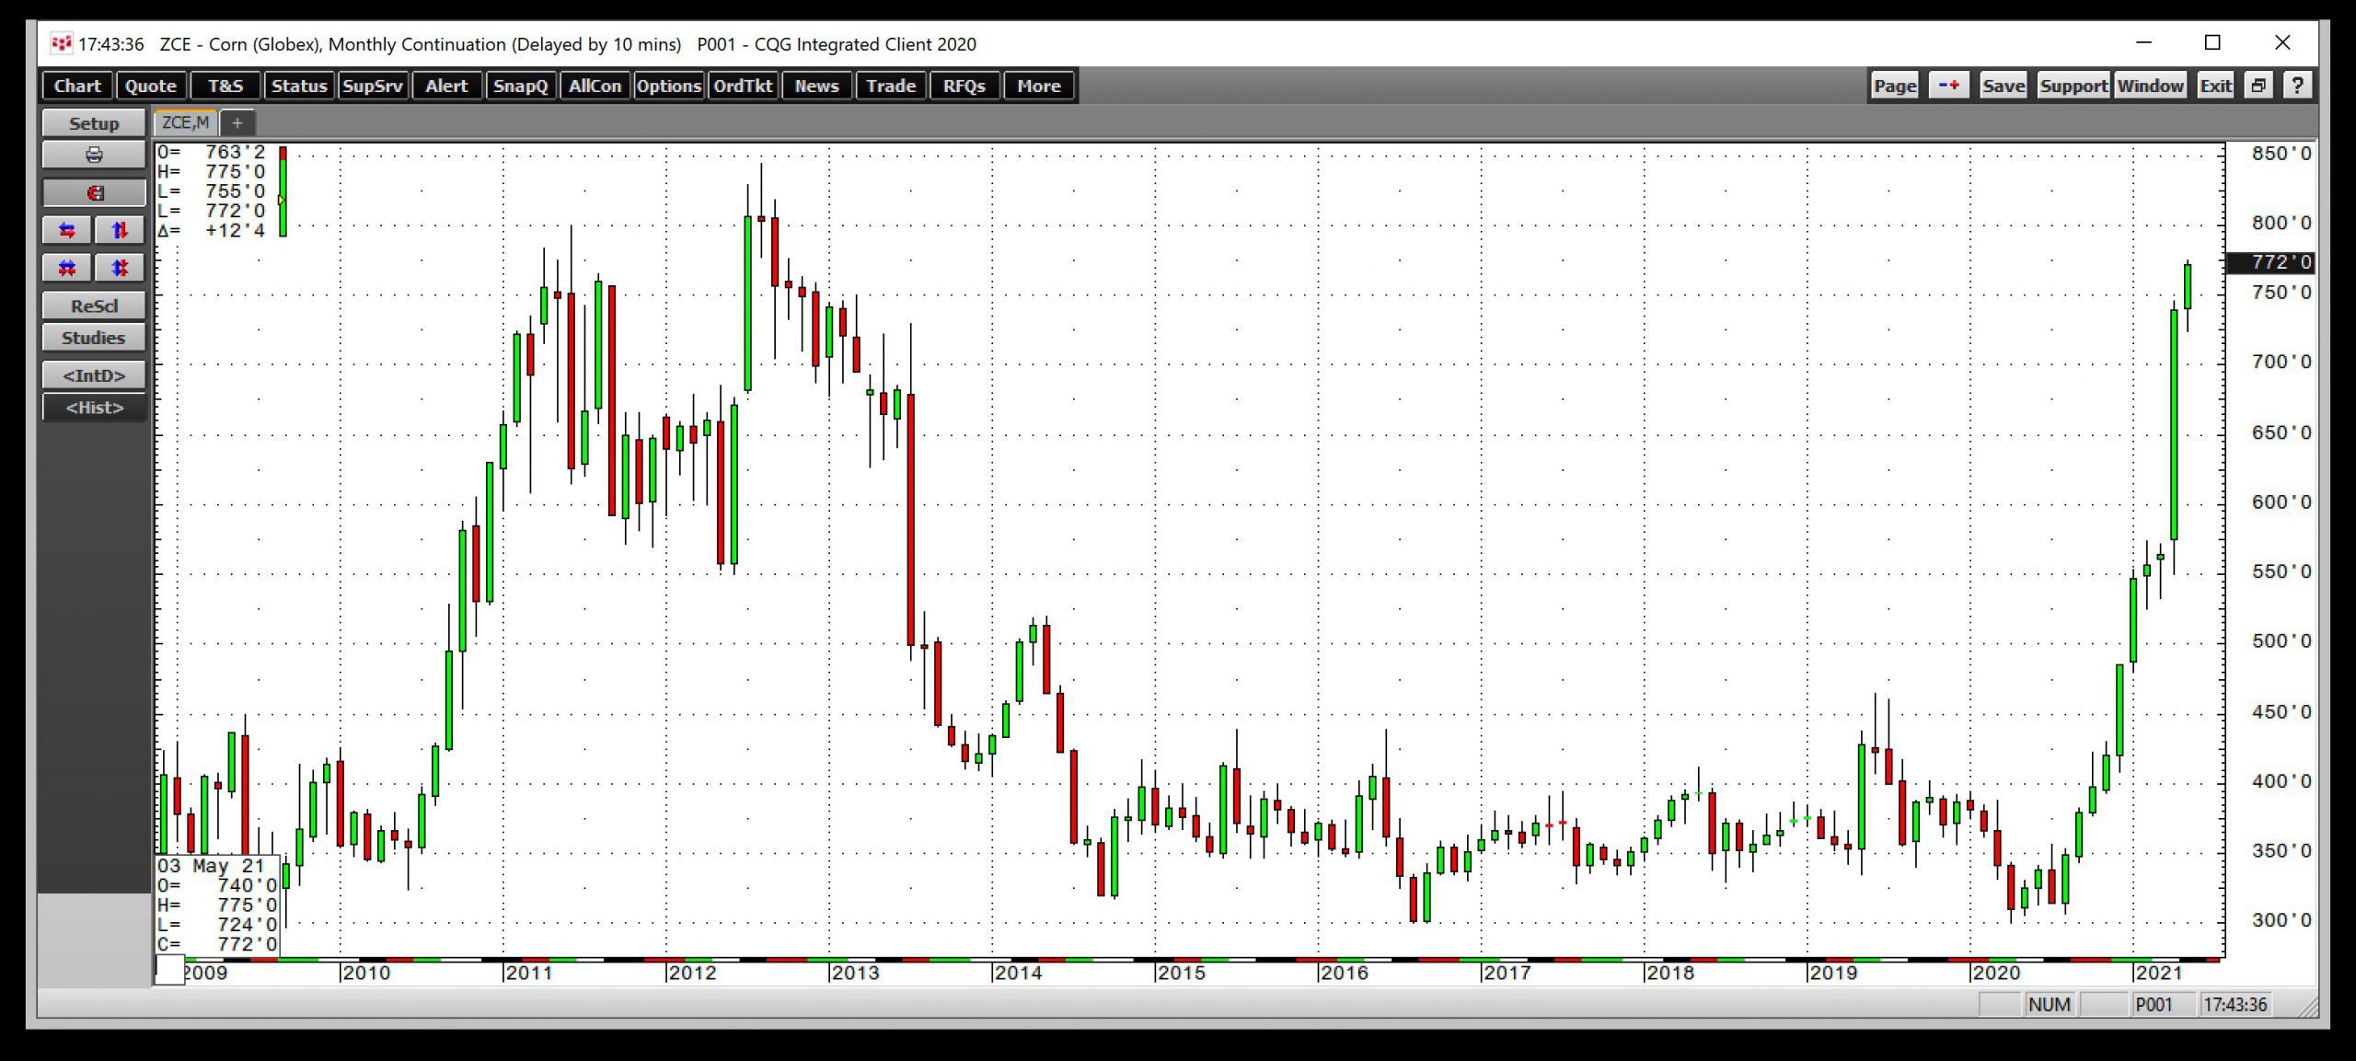Toggle the <Hist> historical mode button
Image resolution: width=2356 pixels, height=1061 pixels.
[94, 408]
